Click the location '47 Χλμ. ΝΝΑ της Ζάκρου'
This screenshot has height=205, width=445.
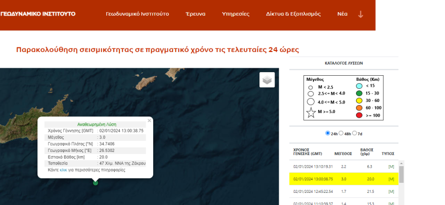[122, 163]
